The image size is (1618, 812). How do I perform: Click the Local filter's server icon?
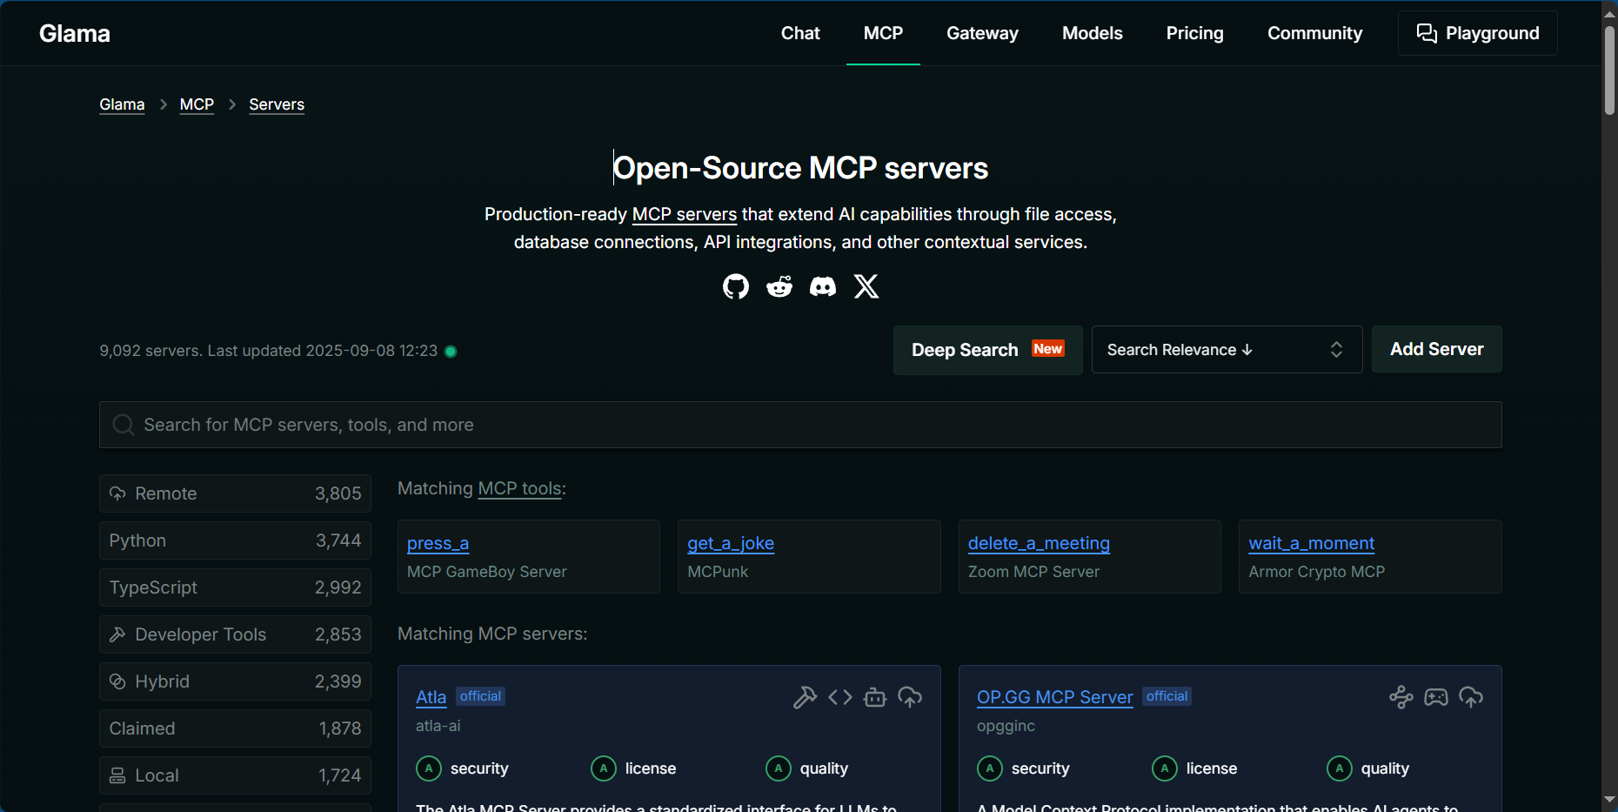pyautogui.click(x=117, y=775)
